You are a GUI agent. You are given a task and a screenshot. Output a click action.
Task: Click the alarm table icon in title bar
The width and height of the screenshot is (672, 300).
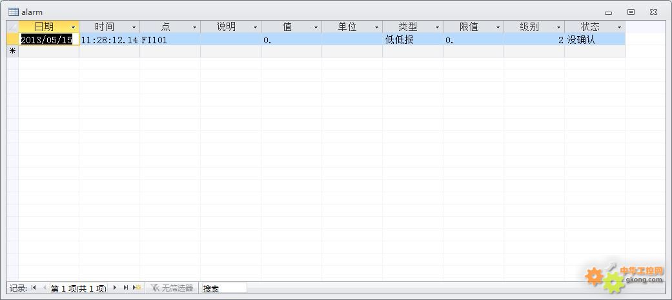click(13, 12)
